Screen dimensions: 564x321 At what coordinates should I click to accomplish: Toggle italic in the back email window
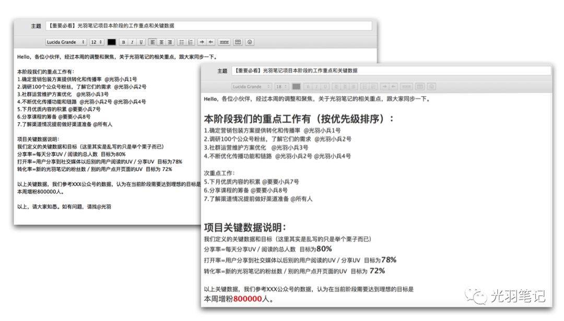pos(132,42)
